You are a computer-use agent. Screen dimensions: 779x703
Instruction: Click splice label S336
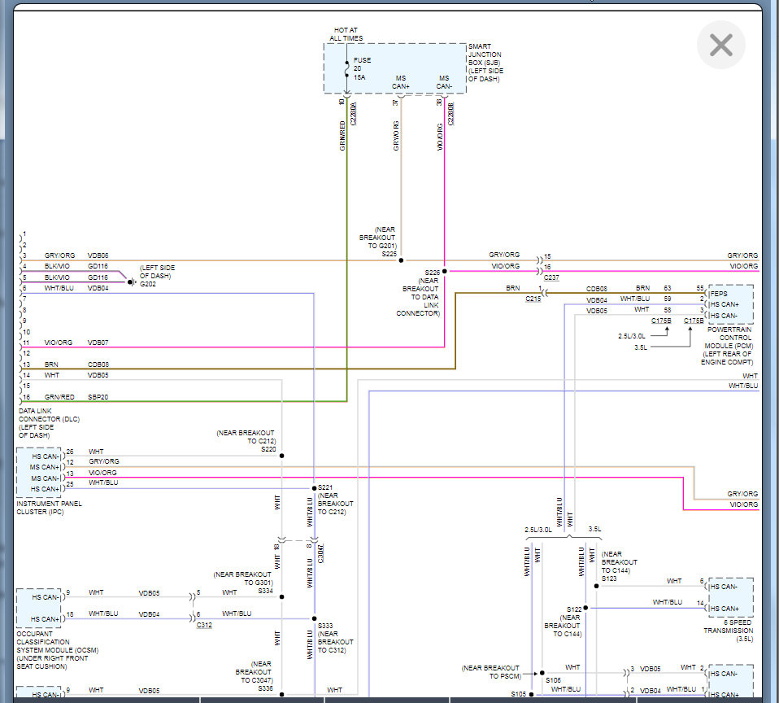pyautogui.click(x=265, y=688)
